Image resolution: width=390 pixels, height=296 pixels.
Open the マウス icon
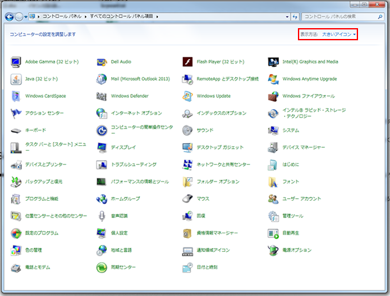(x=187, y=199)
